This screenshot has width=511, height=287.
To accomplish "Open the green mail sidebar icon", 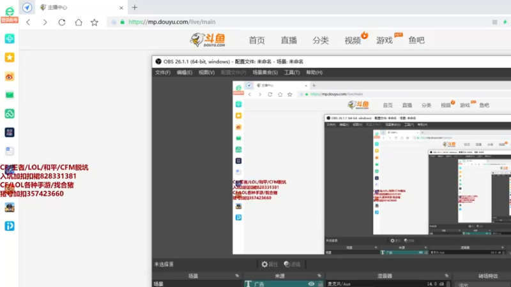I will coord(10,95).
